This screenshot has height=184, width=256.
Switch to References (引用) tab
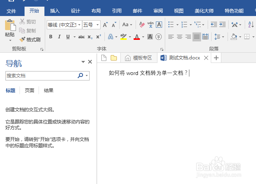pos(117,11)
